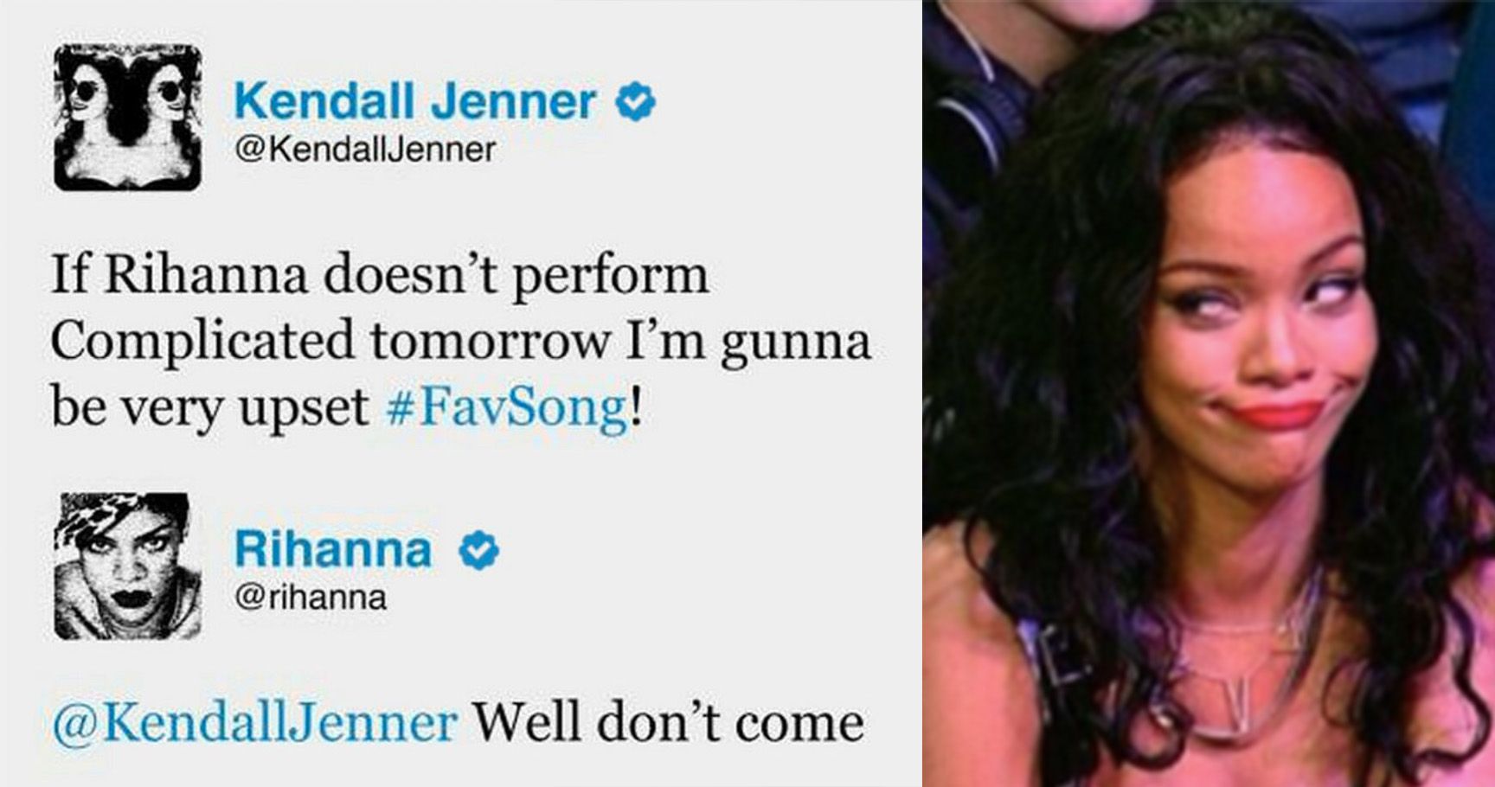The width and height of the screenshot is (1495, 787).
Task: Click Kendall Jenner's verified badge
Action: click(635, 101)
